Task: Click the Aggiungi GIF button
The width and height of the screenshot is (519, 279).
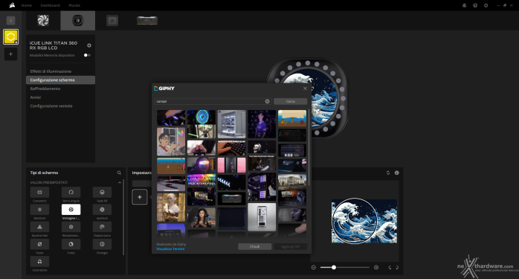Action: coord(290,246)
